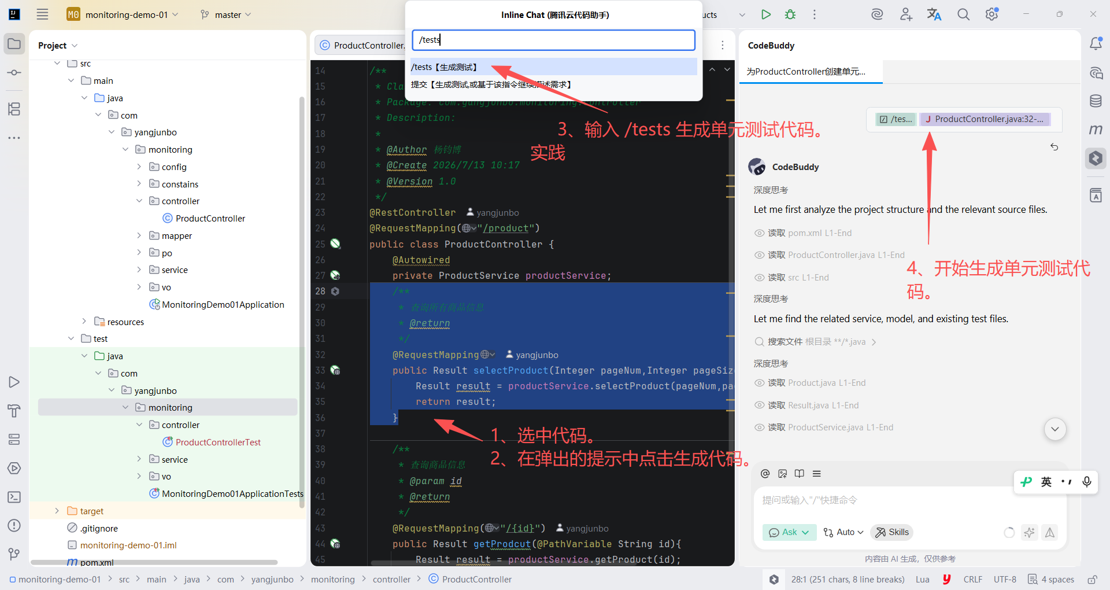Click the CodeBuddy chat input box
This screenshot has height=590, width=1110.
(909, 500)
